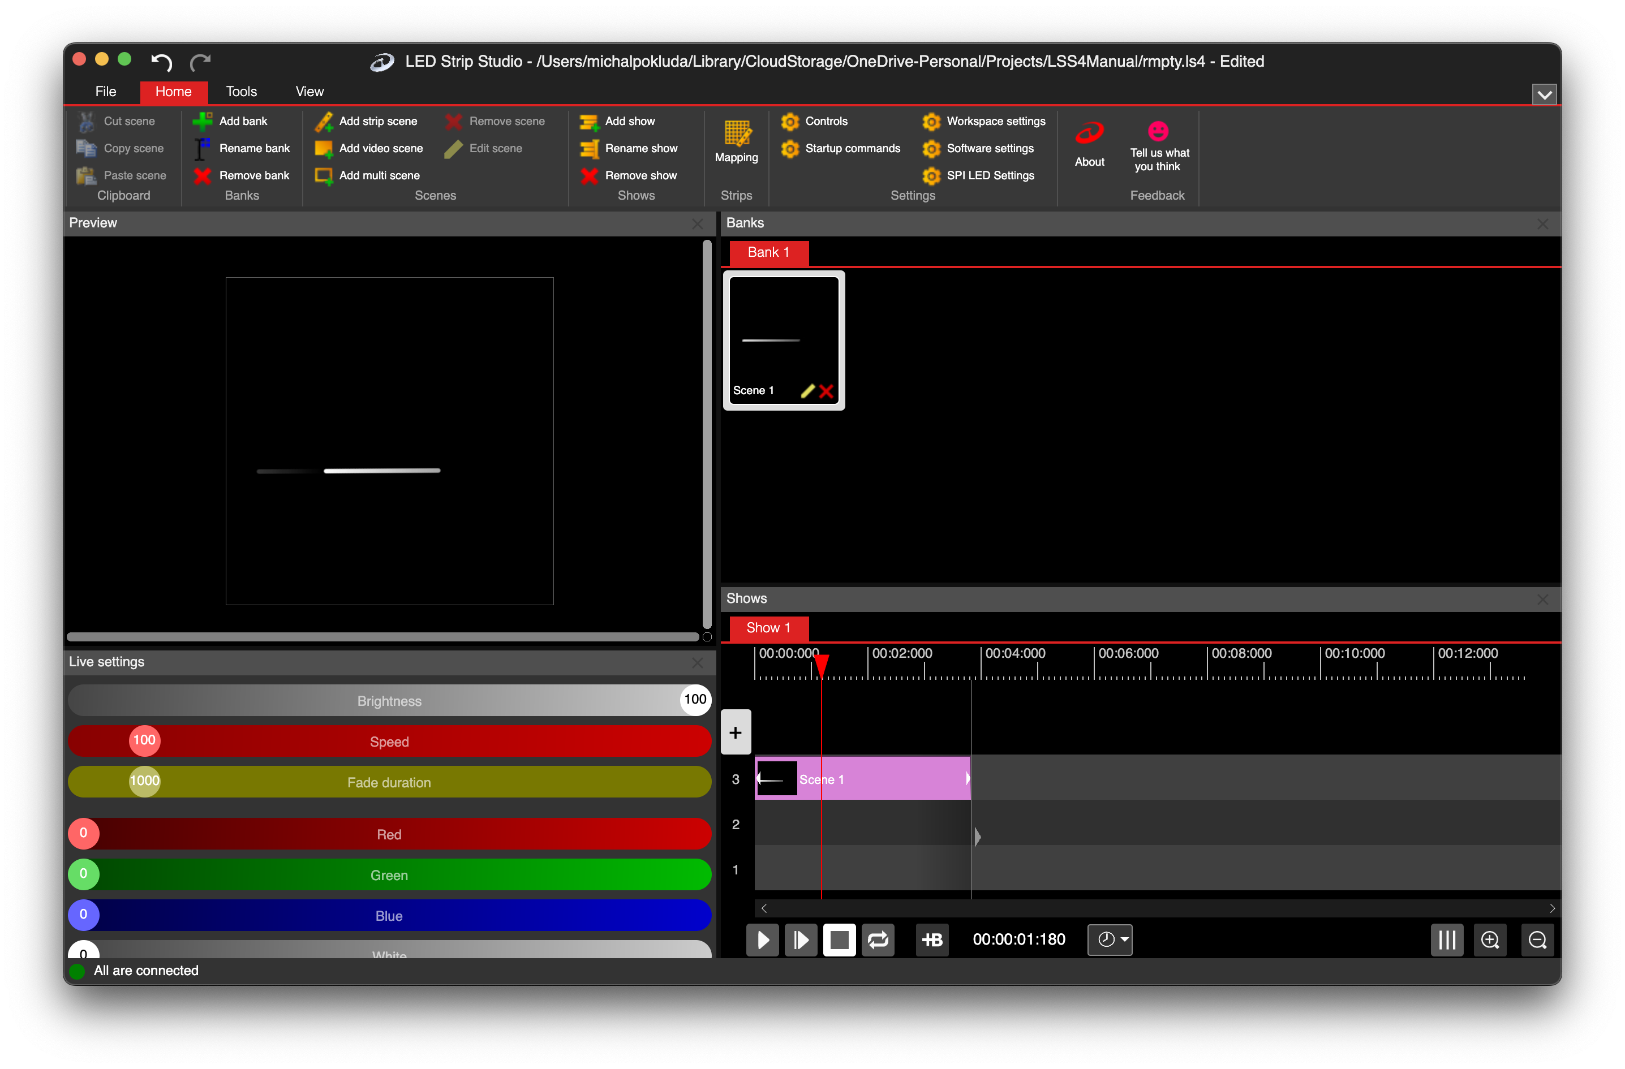Play the show
The image size is (1625, 1069).
763,939
